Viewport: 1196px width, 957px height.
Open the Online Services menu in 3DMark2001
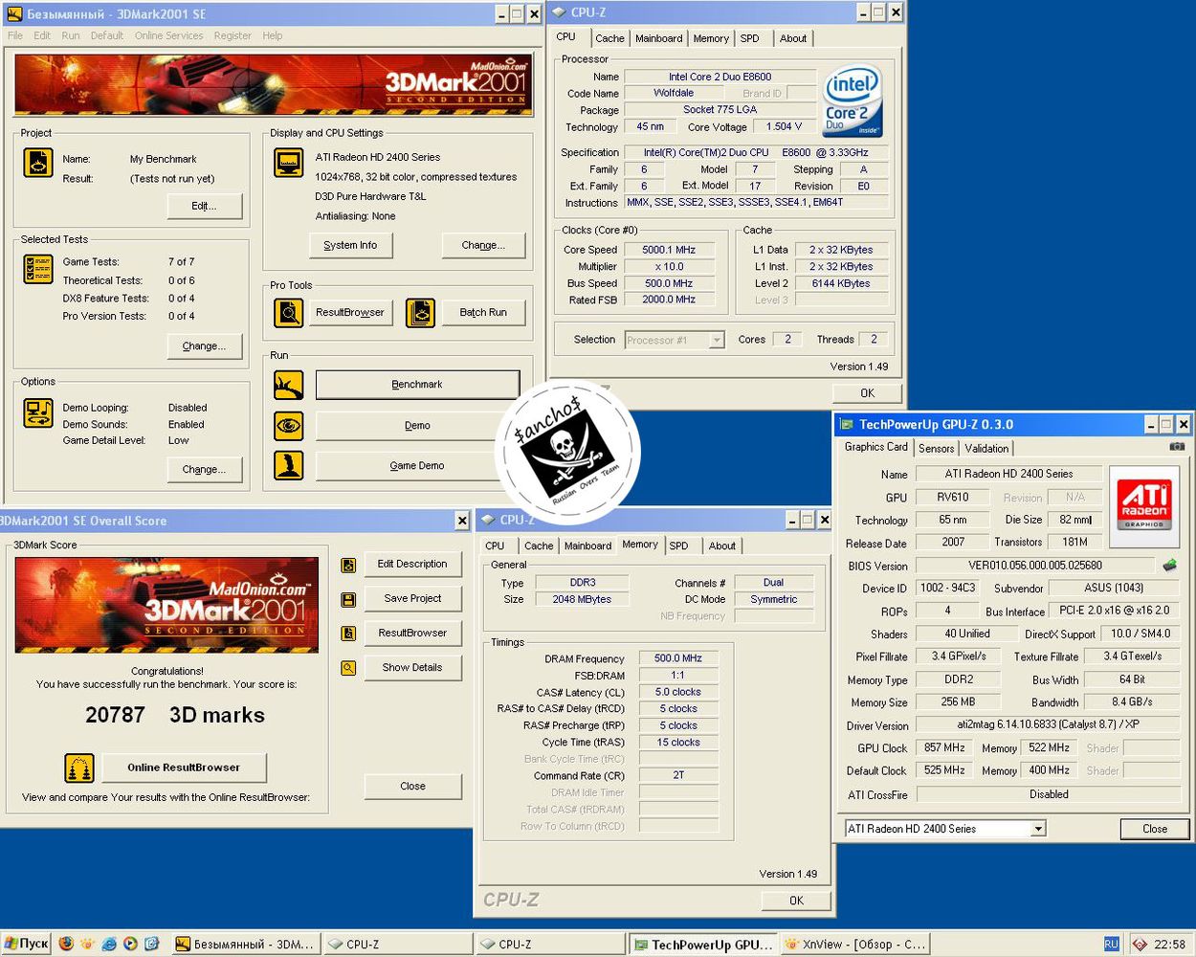point(168,35)
